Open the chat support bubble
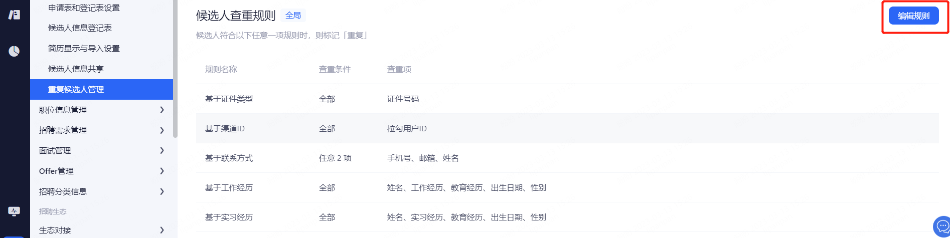950x238 pixels. [x=942, y=226]
